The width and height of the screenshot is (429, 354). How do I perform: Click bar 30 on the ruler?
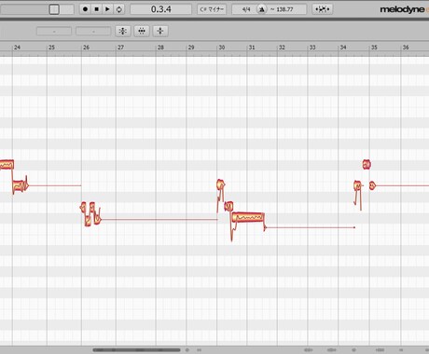pos(221,48)
